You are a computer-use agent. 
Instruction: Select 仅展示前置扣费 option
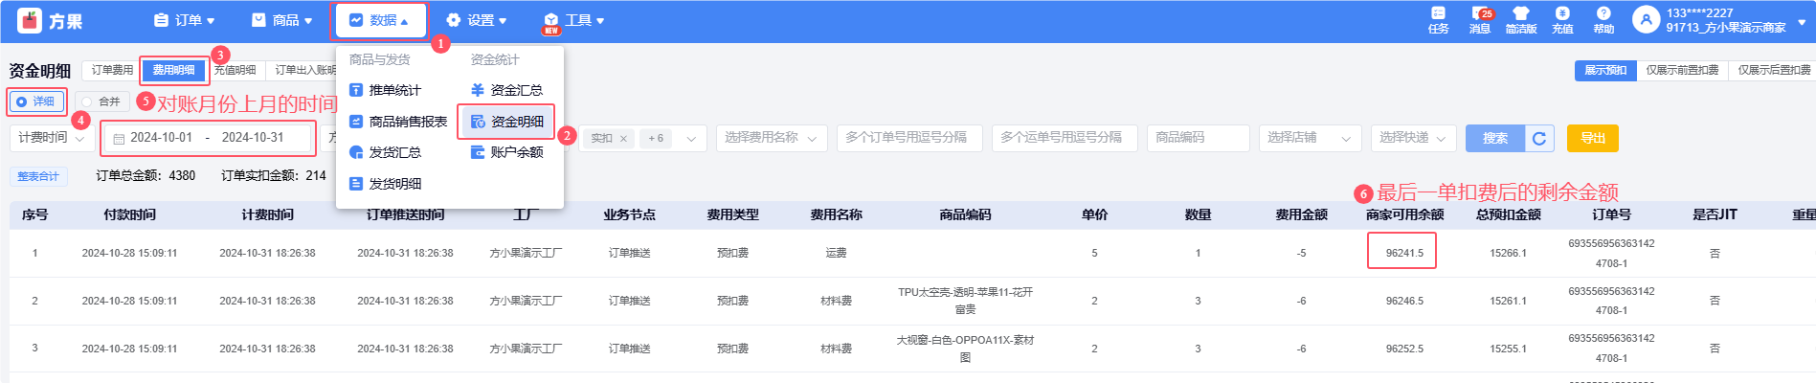(x=1682, y=70)
